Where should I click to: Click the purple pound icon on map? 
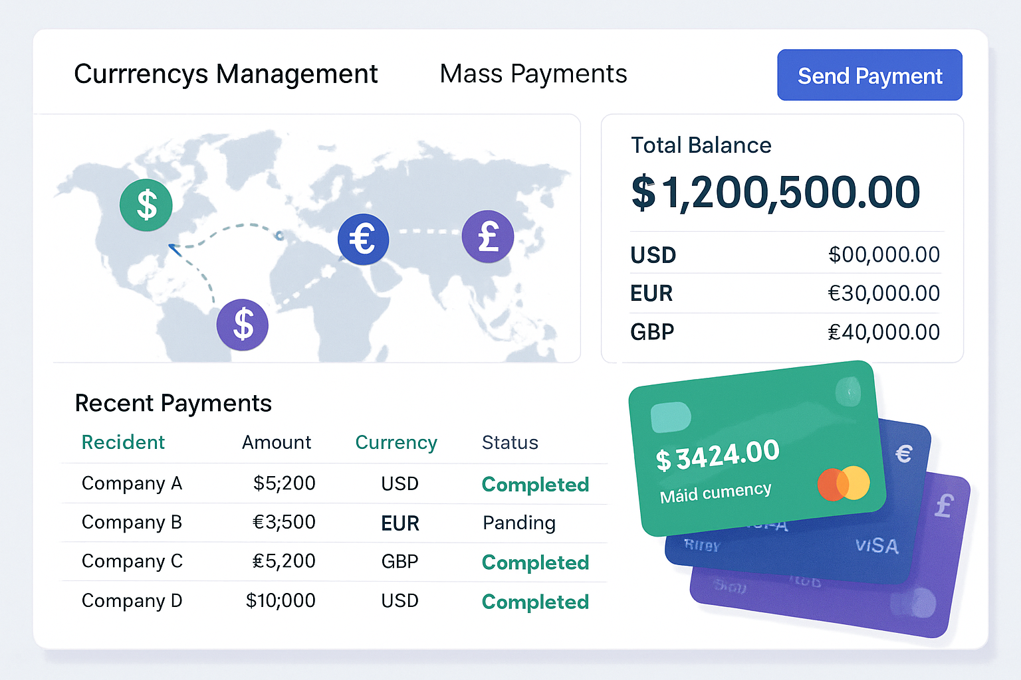pos(488,236)
